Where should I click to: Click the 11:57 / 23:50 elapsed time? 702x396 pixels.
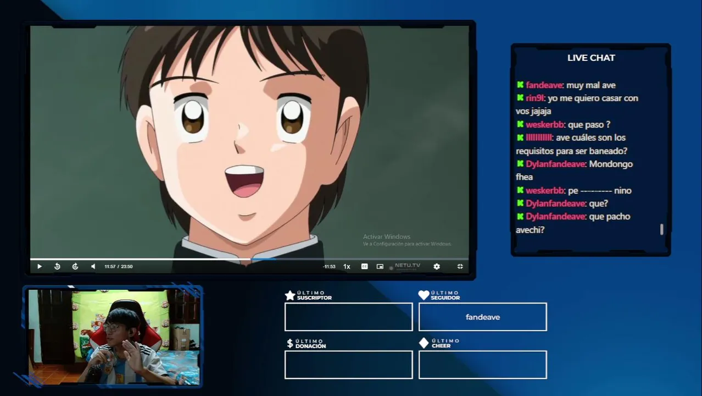coord(119,267)
